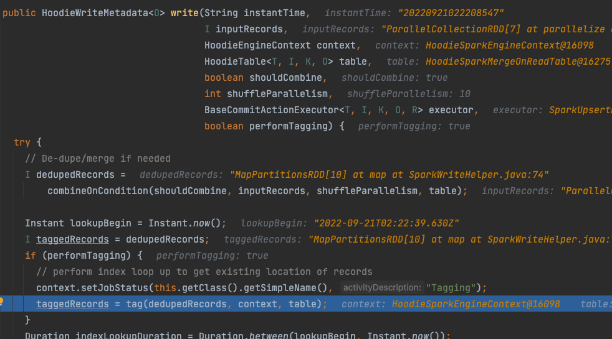This screenshot has width=612, height=339.
Task: Click the write method name
Action: coord(184,13)
